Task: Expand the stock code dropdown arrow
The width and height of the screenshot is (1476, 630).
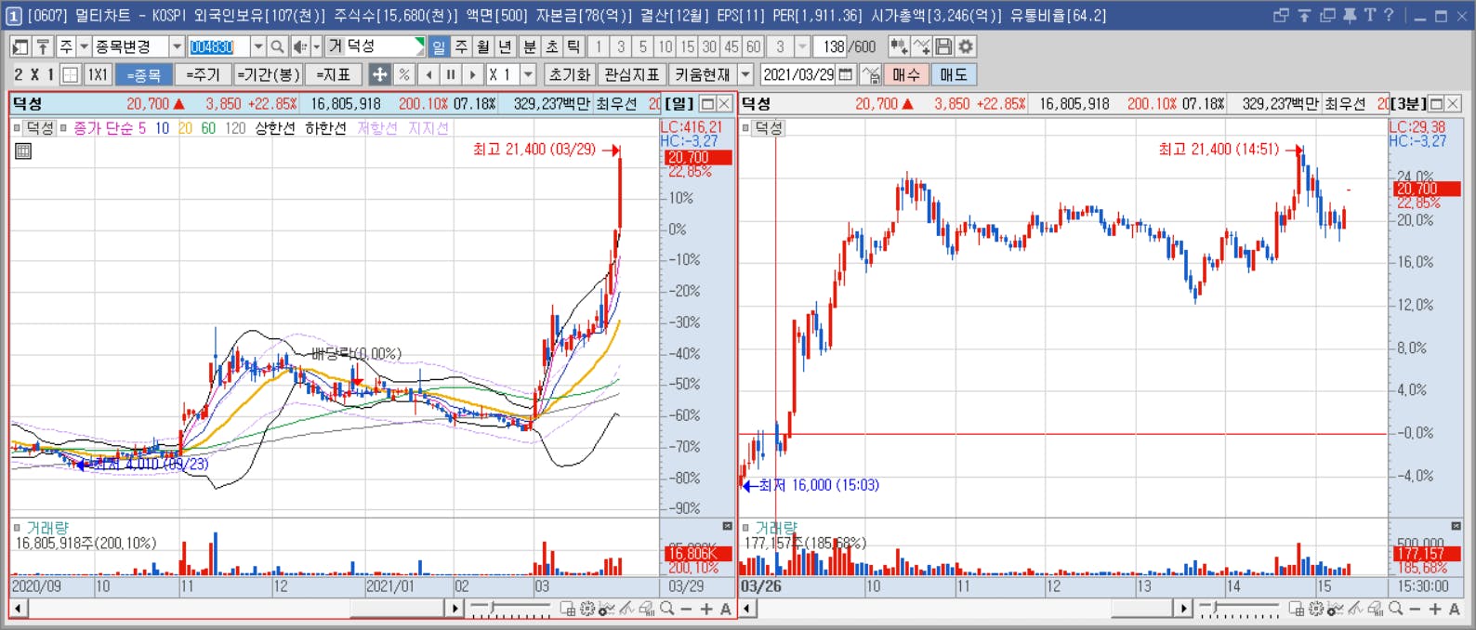Action: click(257, 46)
